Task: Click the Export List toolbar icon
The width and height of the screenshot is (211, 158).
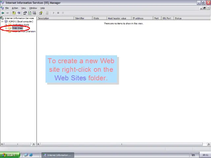Action: (34, 13)
